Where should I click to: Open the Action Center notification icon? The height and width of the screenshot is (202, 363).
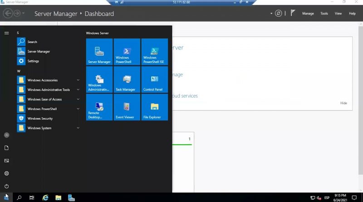click(x=354, y=197)
